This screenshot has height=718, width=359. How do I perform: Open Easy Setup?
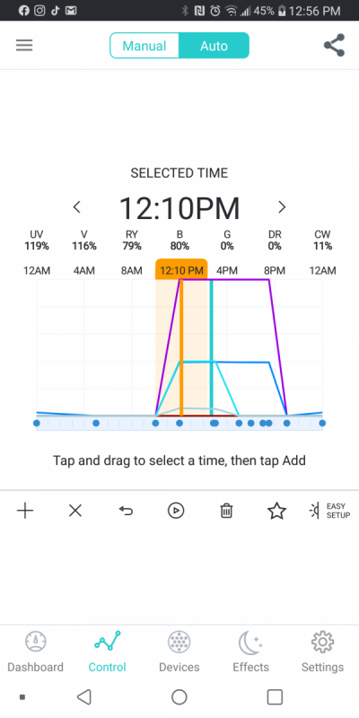[x=329, y=511]
